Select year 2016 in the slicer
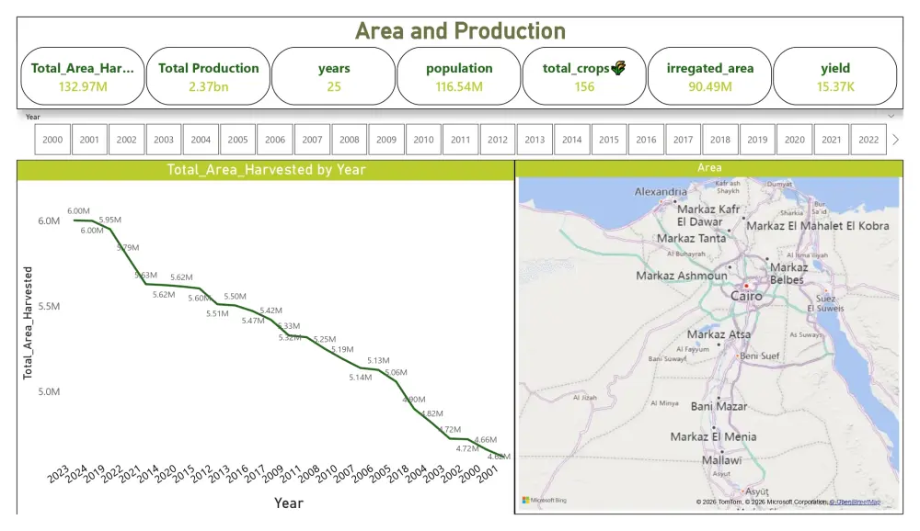This screenshot has width=920, height=531. 646,140
